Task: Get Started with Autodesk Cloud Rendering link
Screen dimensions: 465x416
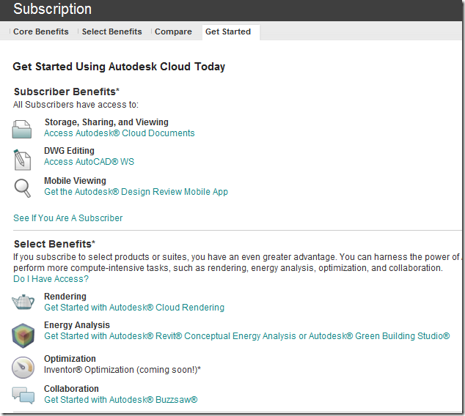Action: tap(134, 308)
